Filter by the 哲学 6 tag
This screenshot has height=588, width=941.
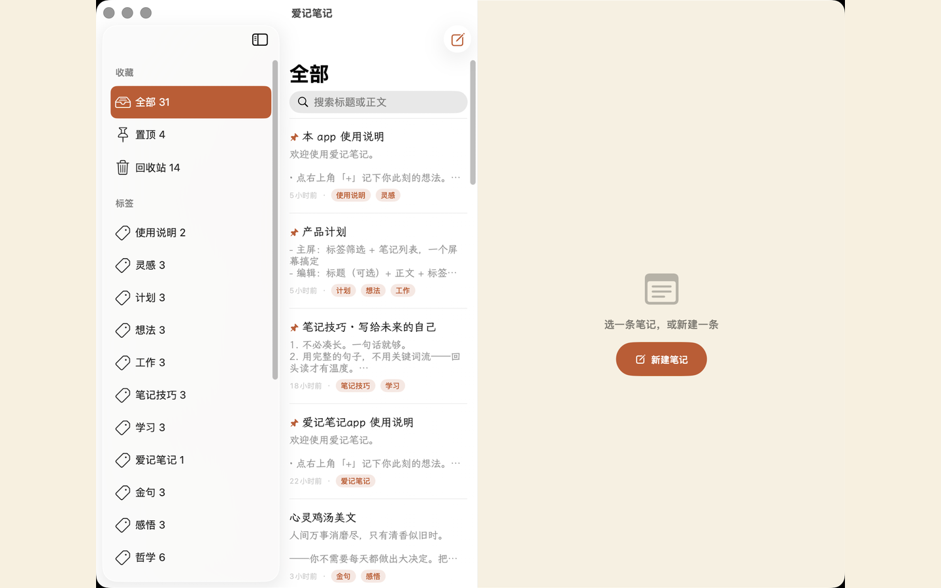pyautogui.click(x=191, y=557)
